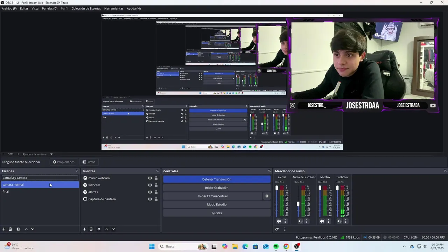The image size is (448, 252).
Task: Move source down in Fuentes list
Action: point(113,229)
